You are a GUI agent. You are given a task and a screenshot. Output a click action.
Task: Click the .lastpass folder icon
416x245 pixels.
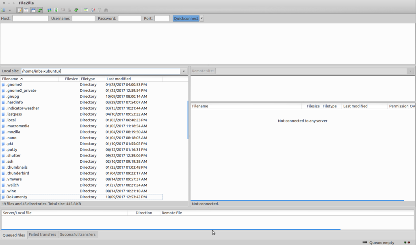click(3, 114)
